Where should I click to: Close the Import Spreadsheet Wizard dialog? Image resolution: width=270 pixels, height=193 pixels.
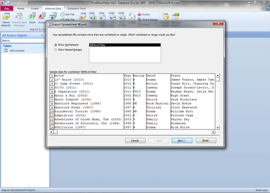[218, 23]
